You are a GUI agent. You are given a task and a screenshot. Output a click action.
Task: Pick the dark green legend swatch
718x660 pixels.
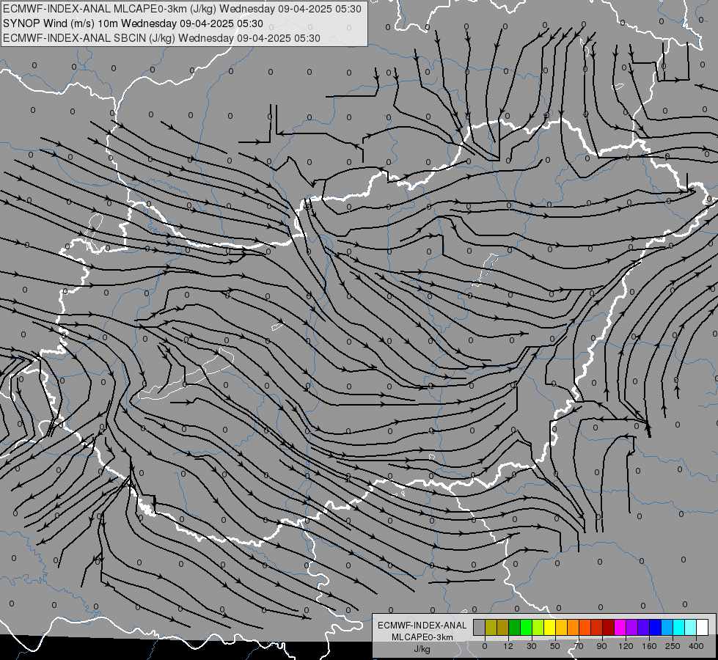coord(514,627)
